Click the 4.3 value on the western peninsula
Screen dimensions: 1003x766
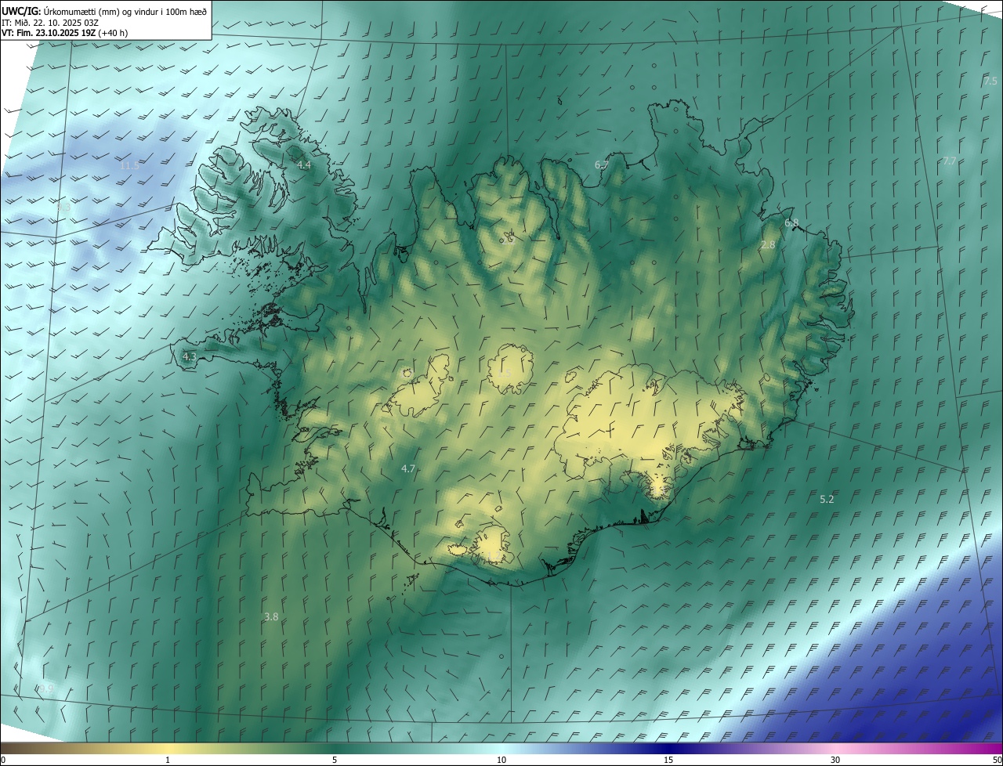[x=189, y=356]
